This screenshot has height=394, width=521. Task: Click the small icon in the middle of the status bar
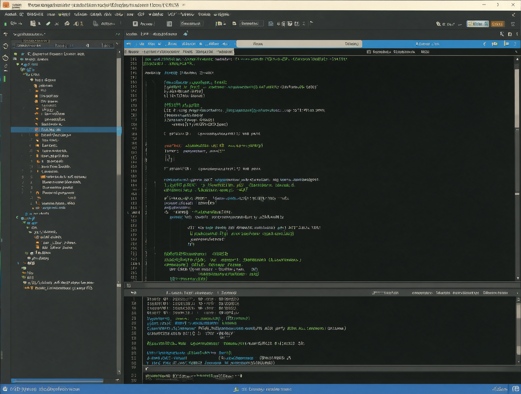[236, 389]
